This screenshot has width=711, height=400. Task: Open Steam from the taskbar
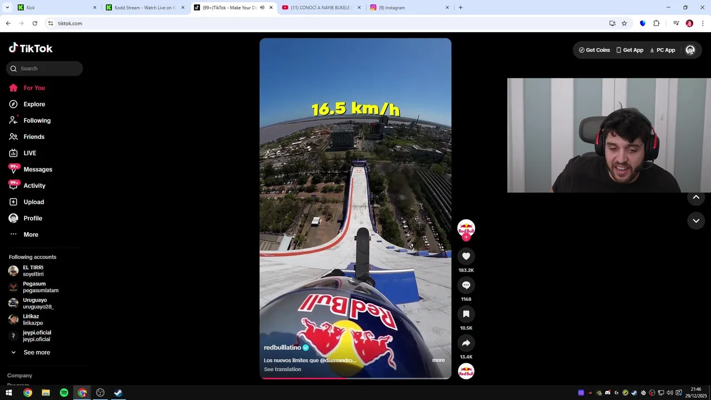(118, 393)
